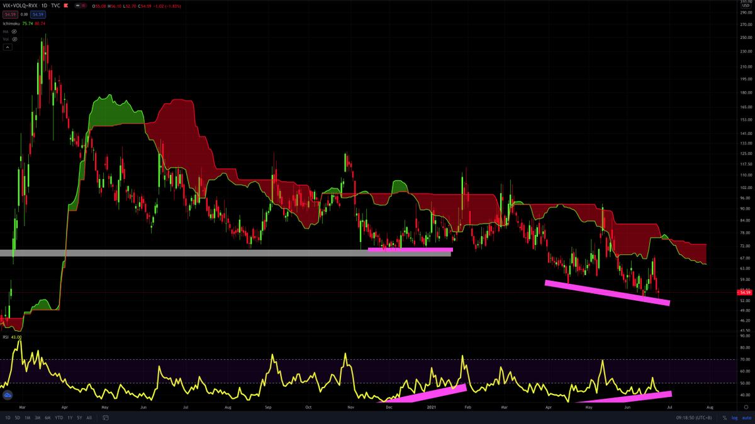Click the red flag icon beside TVC
Image resolution: width=755 pixels, height=424 pixels.
tap(65, 5)
